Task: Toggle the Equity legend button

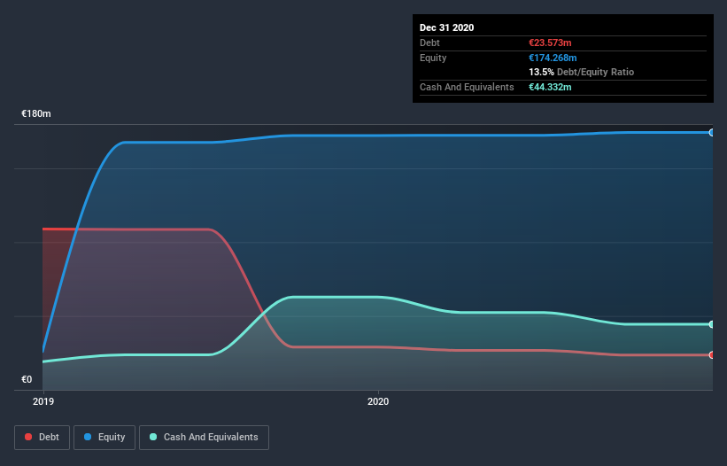Action: click(104, 438)
